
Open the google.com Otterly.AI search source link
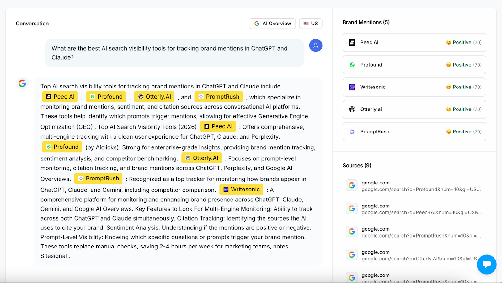419,259
